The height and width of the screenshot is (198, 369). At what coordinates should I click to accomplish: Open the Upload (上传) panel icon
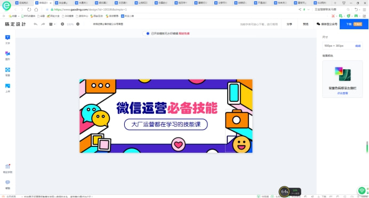pyautogui.click(x=7, y=88)
